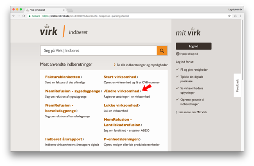Open P-enhedsløsningen link

(122, 139)
